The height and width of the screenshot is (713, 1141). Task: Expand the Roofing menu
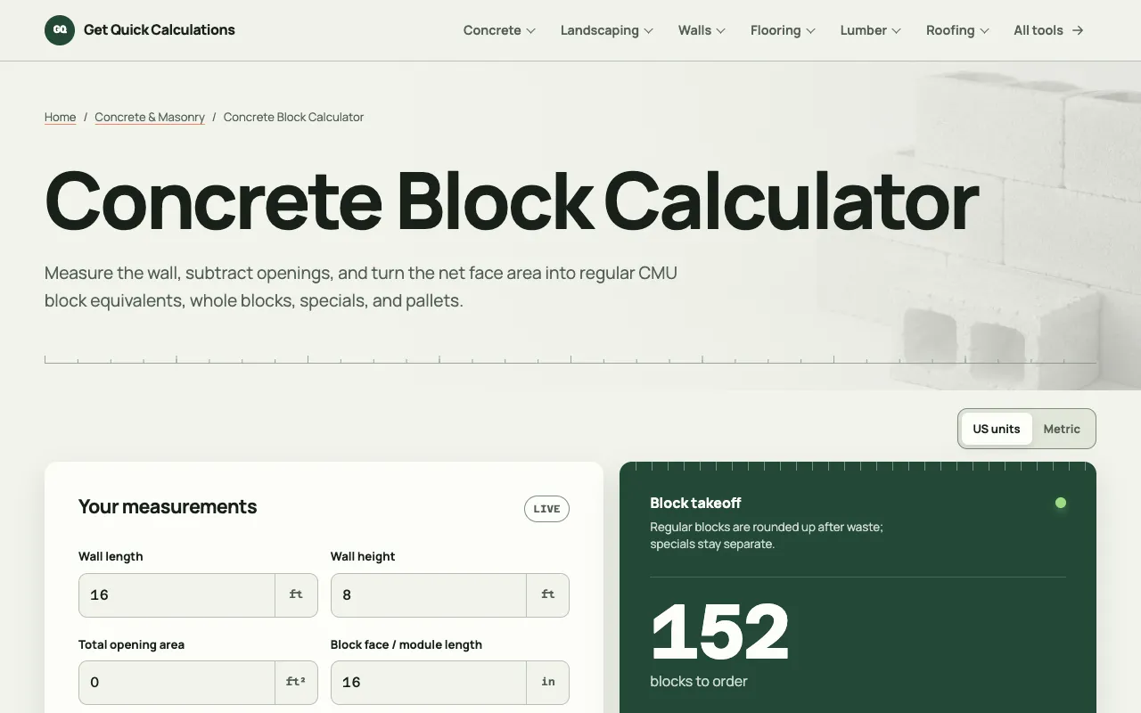pyautogui.click(x=957, y=30)
